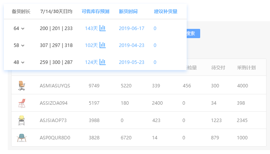View the teal lounge chair image
Viewport: 270px width, 154px height.
[21, 137]
